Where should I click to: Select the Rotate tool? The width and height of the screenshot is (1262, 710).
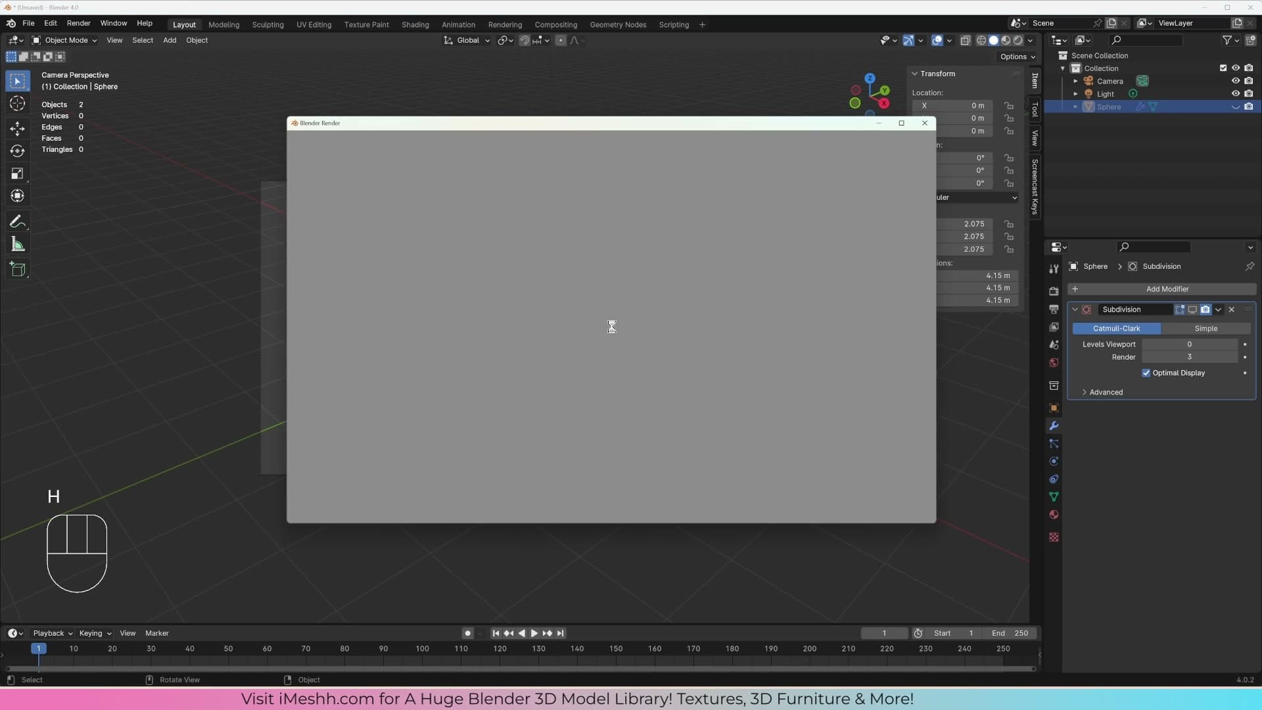18,151
